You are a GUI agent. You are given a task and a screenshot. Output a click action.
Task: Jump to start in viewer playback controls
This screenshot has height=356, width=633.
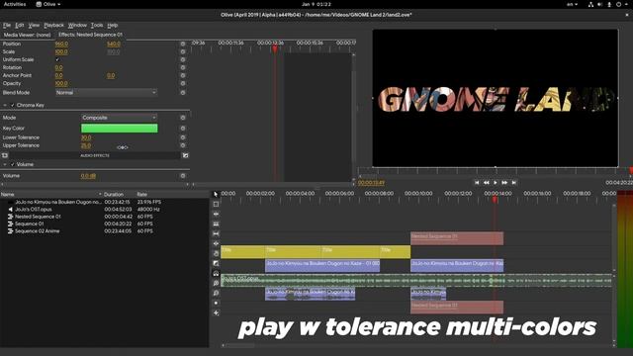click(477, 183)
